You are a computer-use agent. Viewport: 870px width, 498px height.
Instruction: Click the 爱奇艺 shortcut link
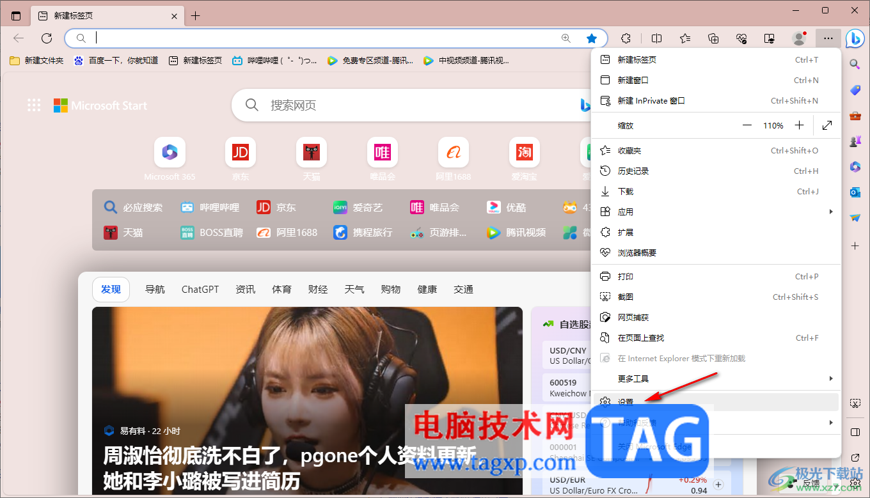[358, 207]
